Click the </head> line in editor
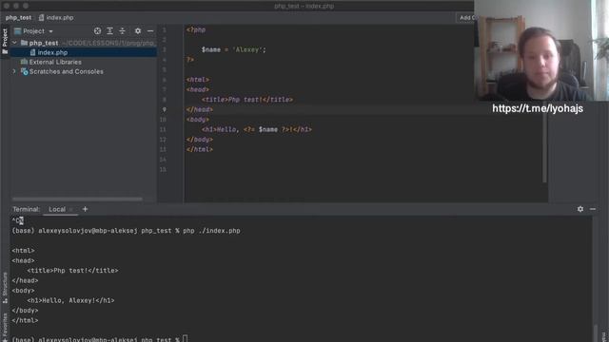 tap(200, 110)
